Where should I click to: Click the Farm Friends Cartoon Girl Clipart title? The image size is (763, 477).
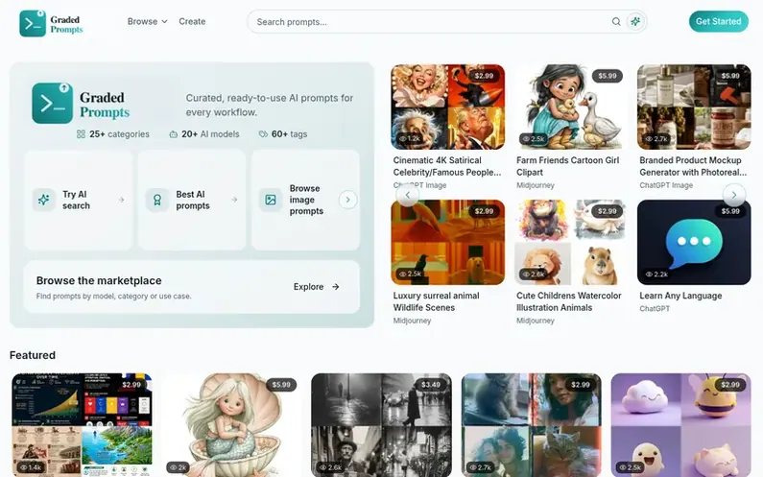pos(567,166)
